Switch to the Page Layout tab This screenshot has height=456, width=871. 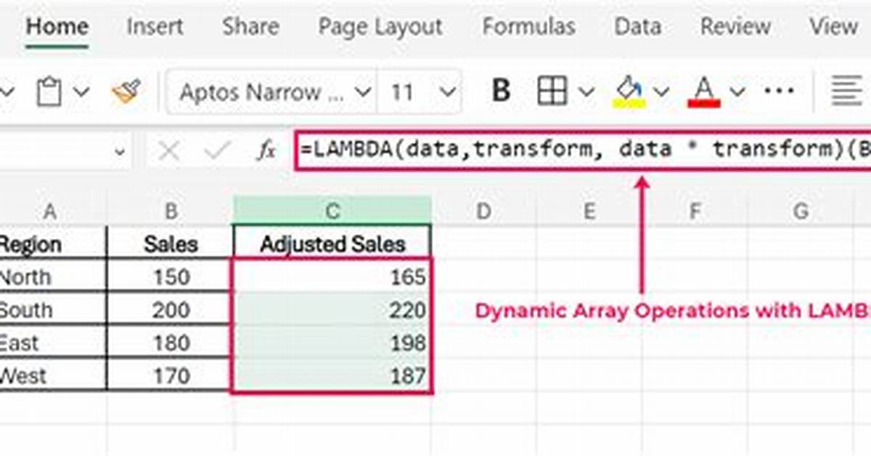coord(380,26)
